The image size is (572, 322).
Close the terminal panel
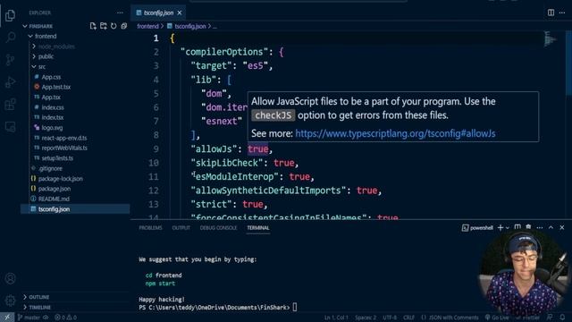click(562, 227)
